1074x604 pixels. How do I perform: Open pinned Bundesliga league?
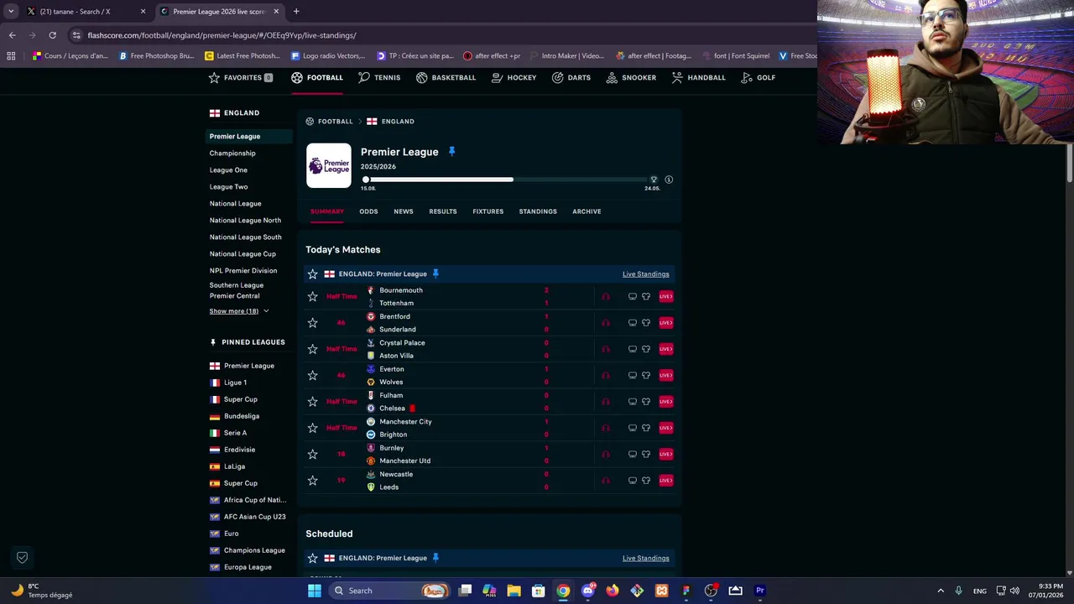[x=242, y=416]
